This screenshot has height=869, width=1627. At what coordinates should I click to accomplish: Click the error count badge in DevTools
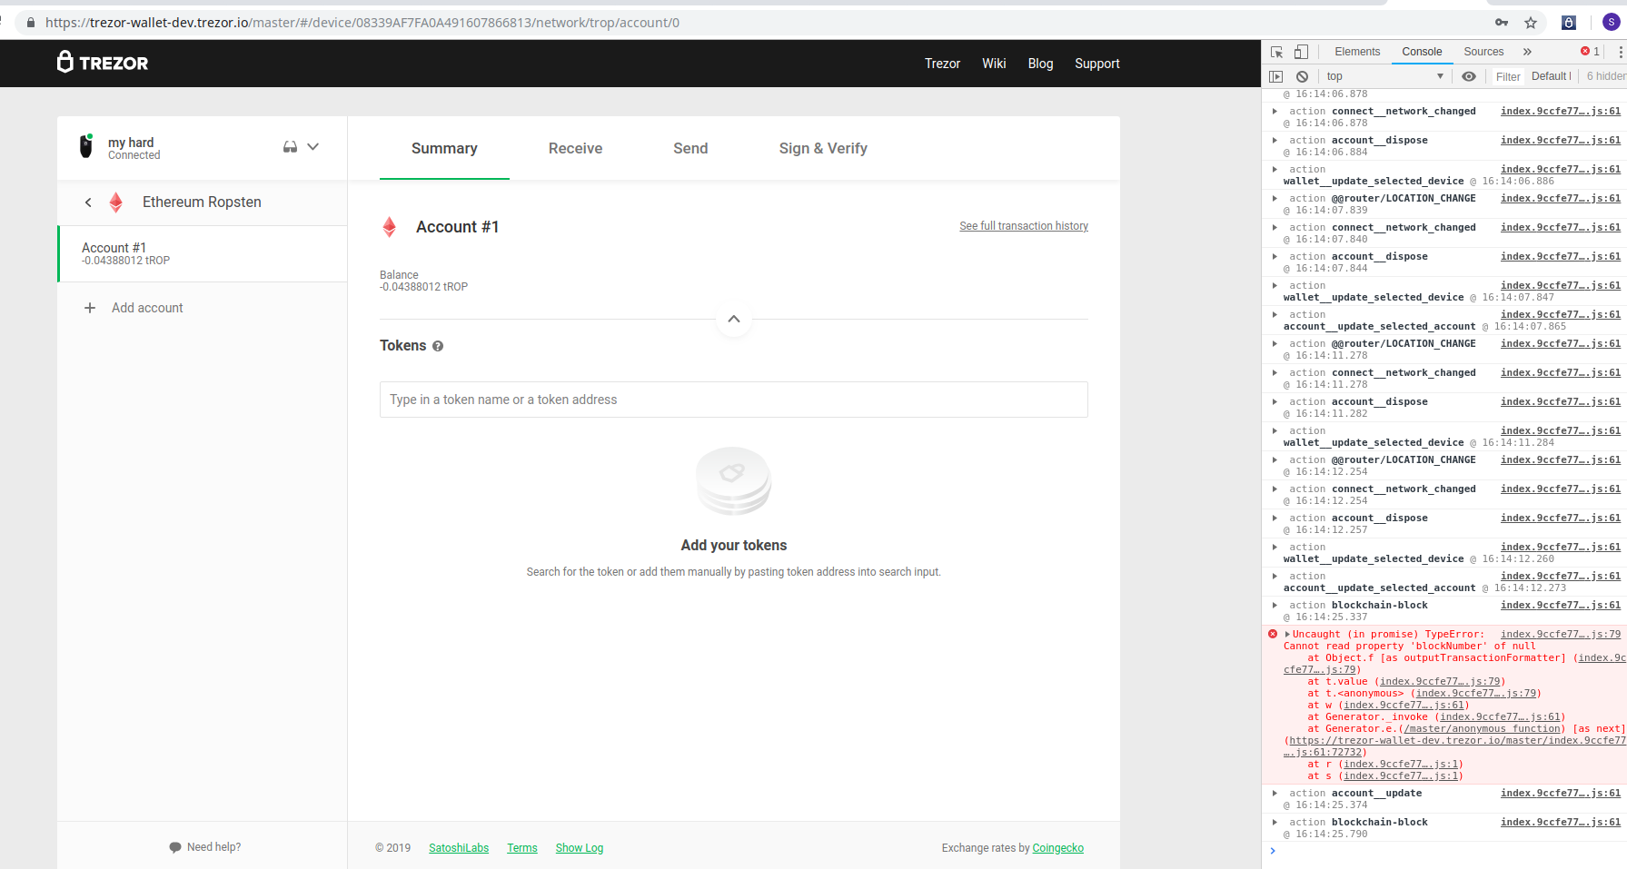coord(1590,52)
